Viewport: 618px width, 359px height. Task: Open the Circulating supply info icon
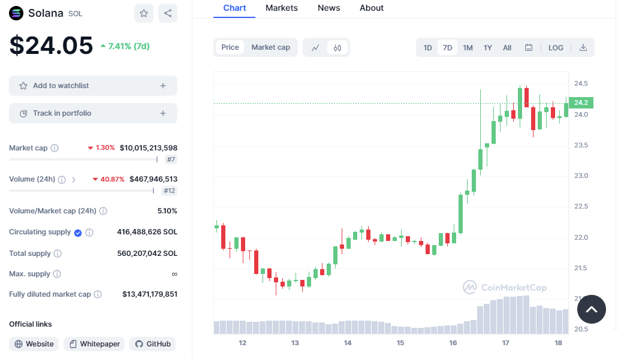[x=89, y=233]
